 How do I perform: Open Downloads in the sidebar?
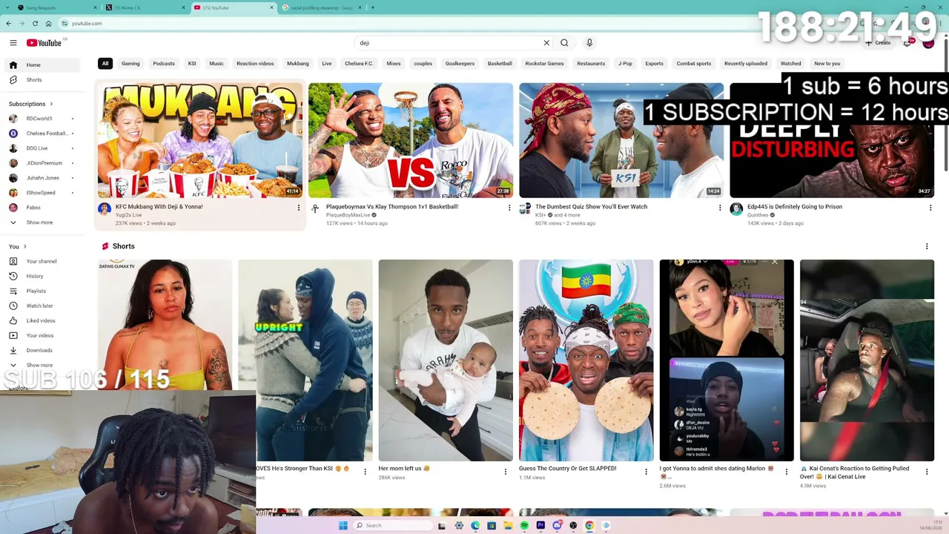42,350
